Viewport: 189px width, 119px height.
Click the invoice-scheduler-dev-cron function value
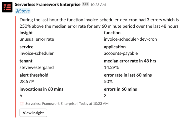coord(130,39)
